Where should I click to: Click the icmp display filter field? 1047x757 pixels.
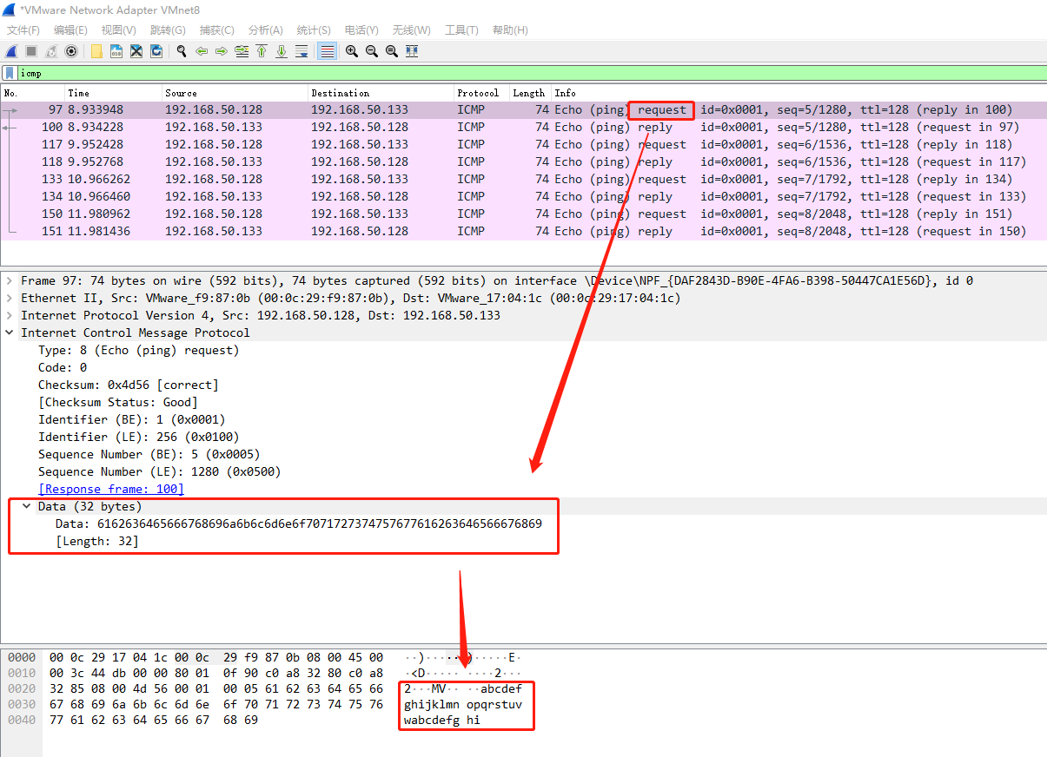[x=521, y=74]
